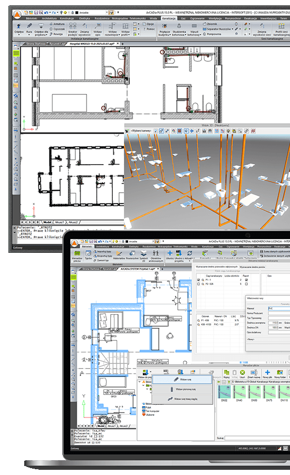Click Zbiornik button in monitor ribbon

[x=210, y=24]
